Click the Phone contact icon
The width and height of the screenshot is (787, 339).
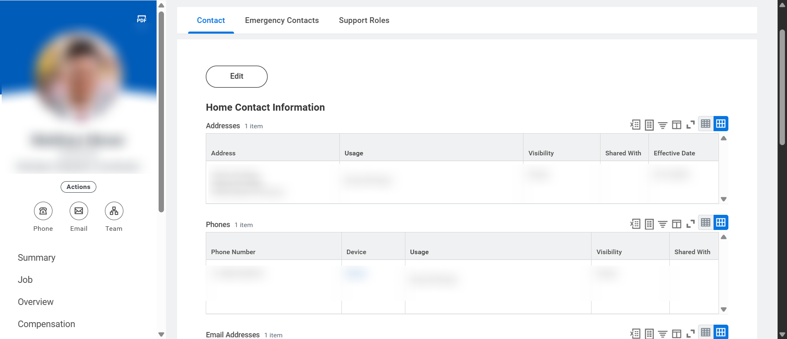[x=43, y=211]
